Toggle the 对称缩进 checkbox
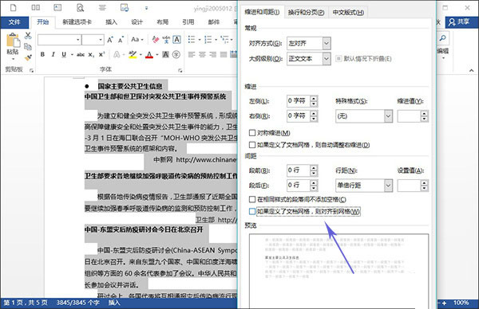The height and width of the screenshot is (309, 479). pos(252,133)
